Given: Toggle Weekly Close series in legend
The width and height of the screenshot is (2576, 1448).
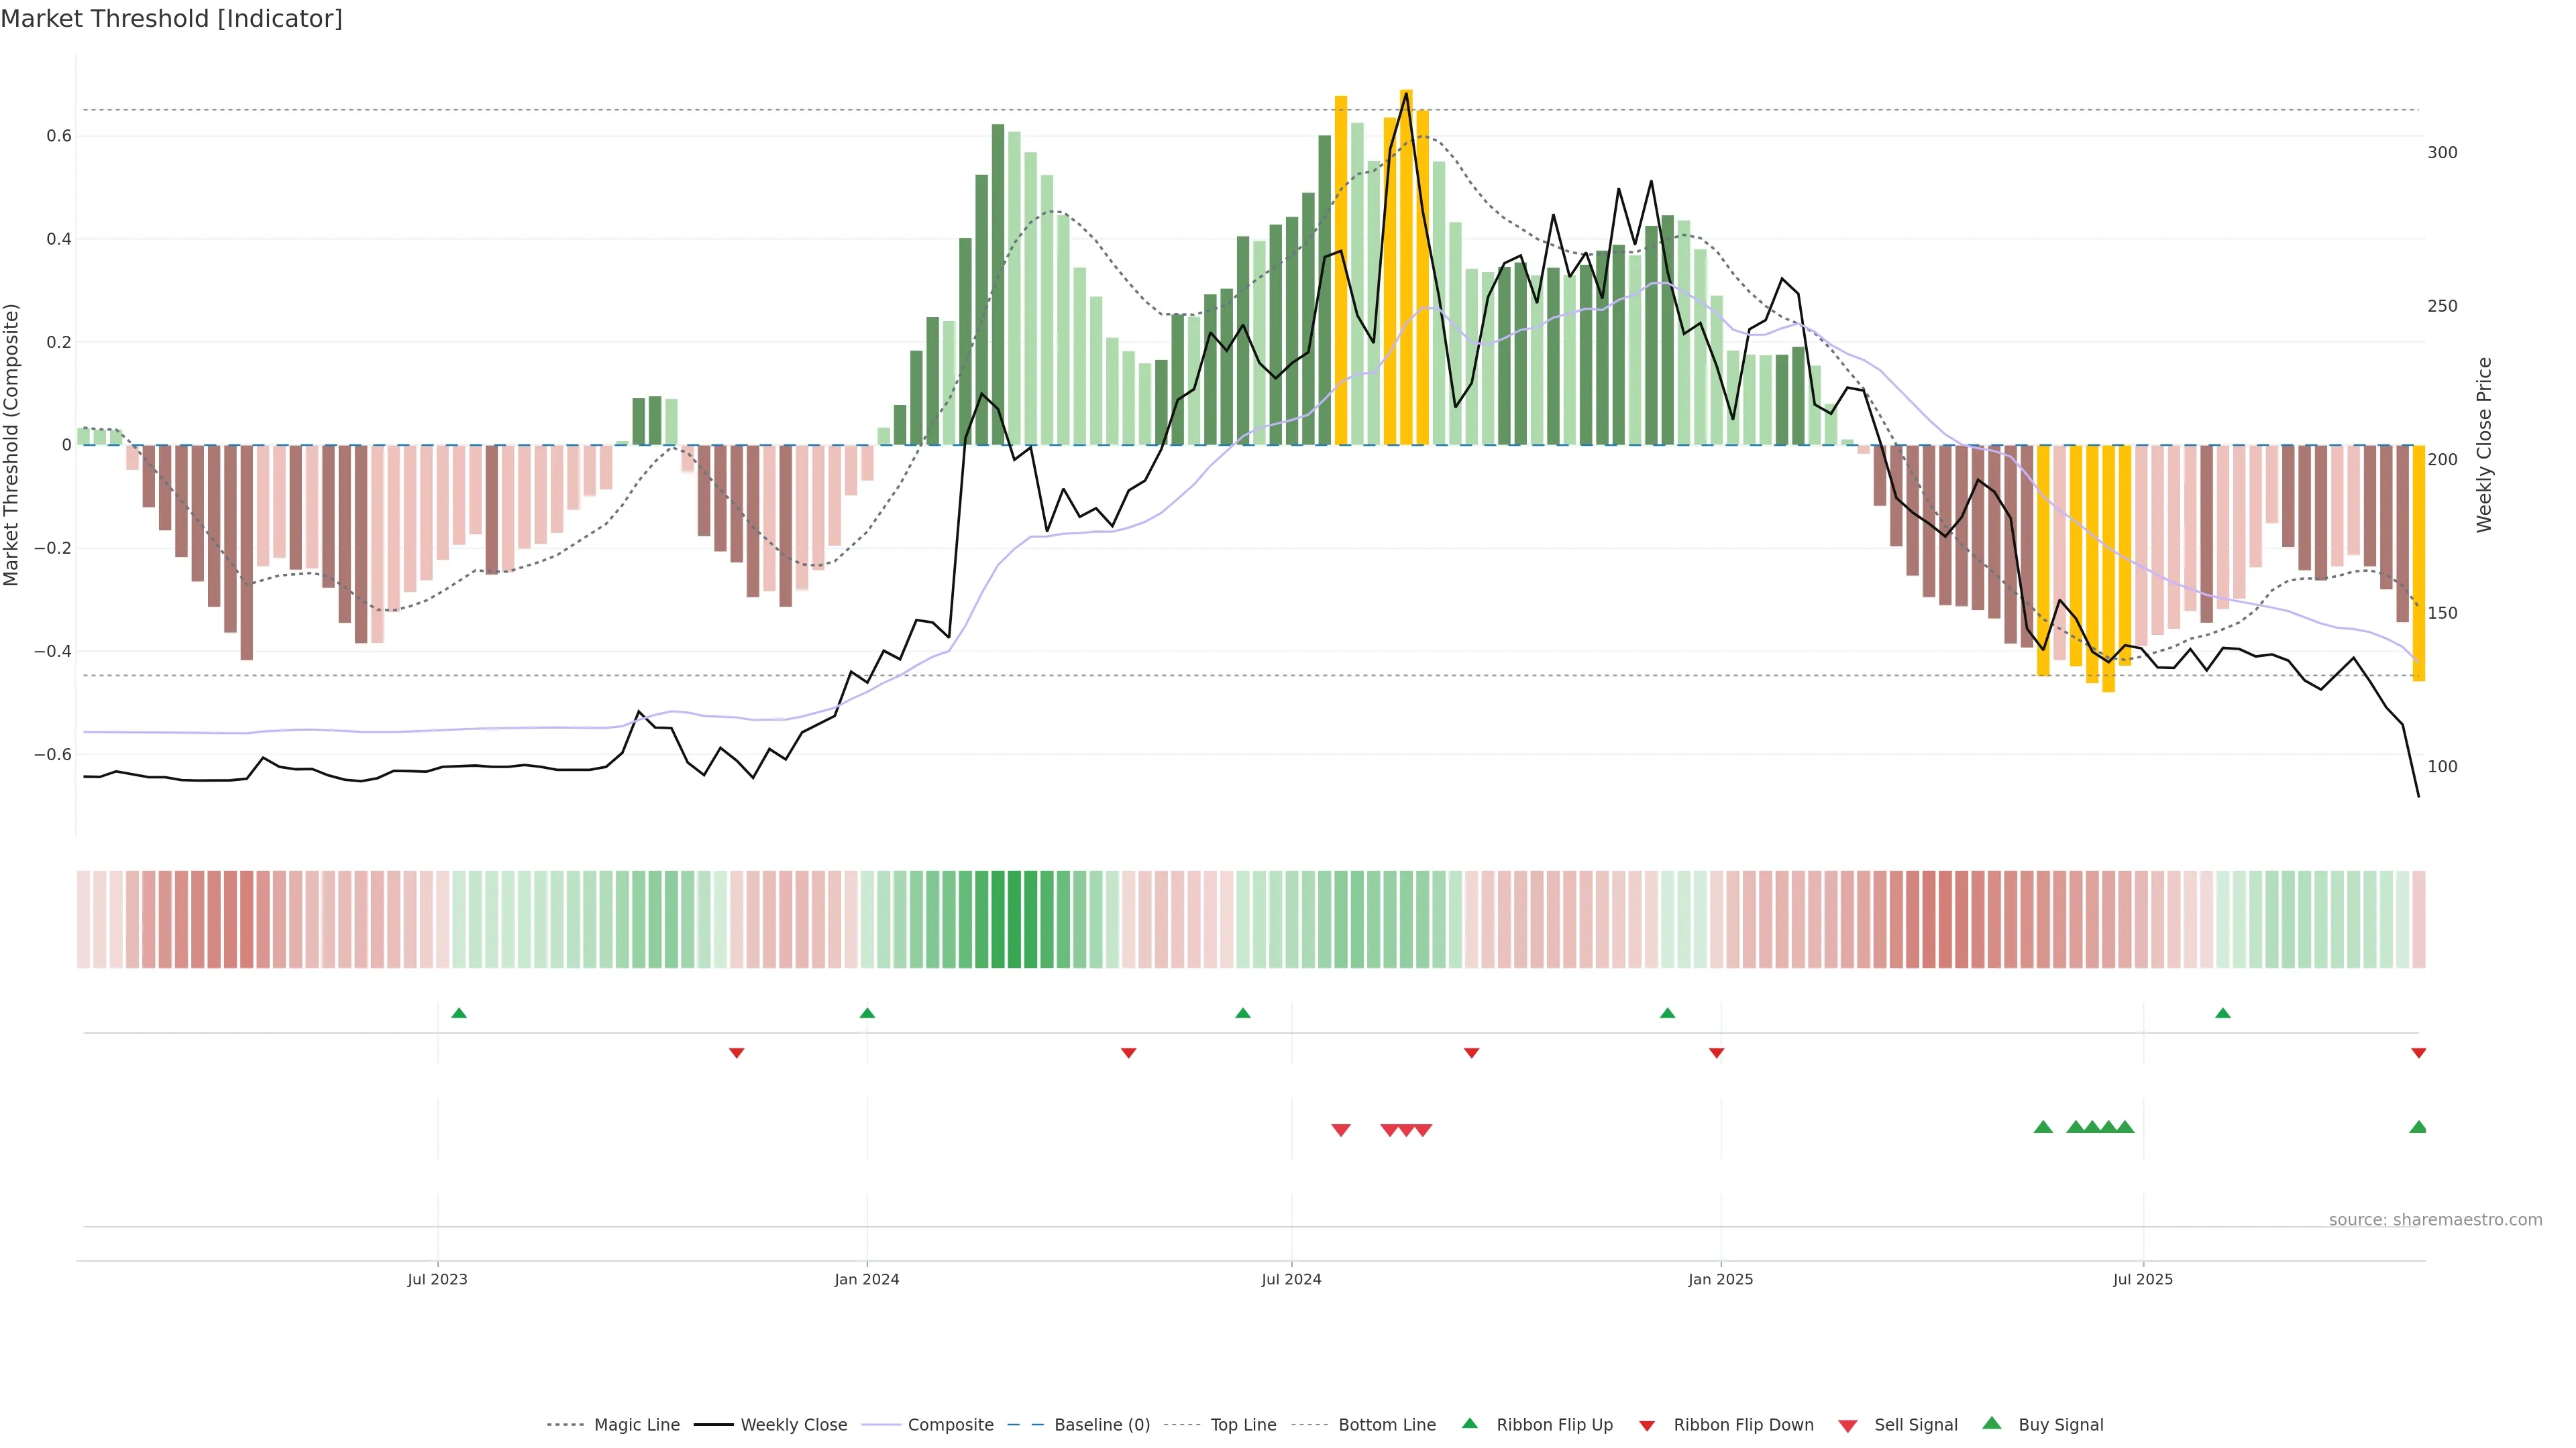Looking at the screenshot, I should coord(793,1425).
